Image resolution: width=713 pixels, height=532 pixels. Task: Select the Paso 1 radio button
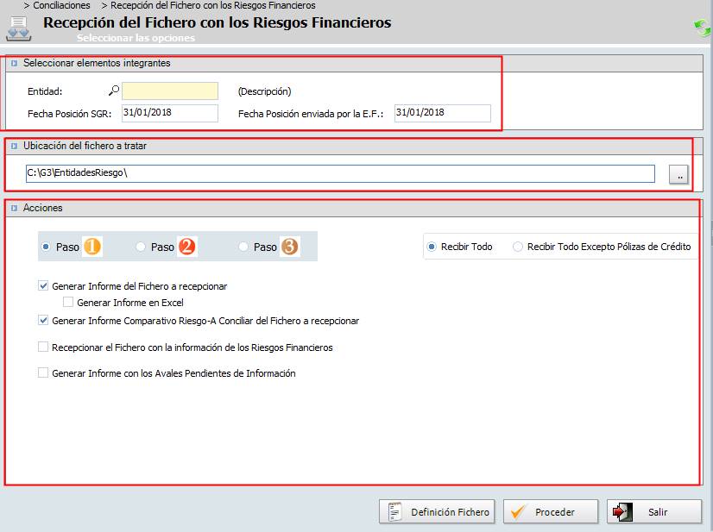[46, 247]
